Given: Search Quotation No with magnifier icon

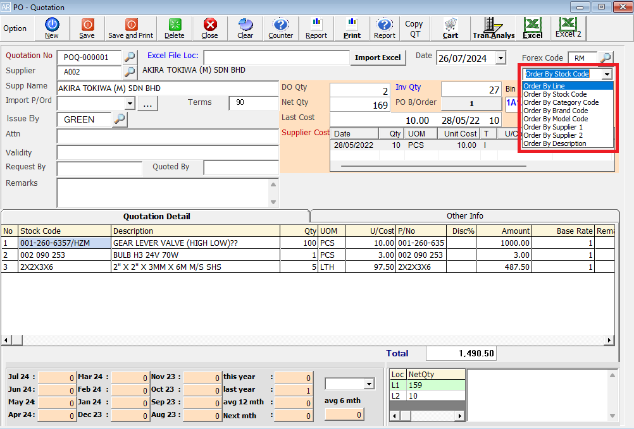Looking at the screenshot, I should click(x=130, y=57).
